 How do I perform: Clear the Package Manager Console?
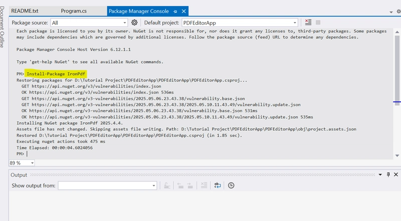coord(308,22)
